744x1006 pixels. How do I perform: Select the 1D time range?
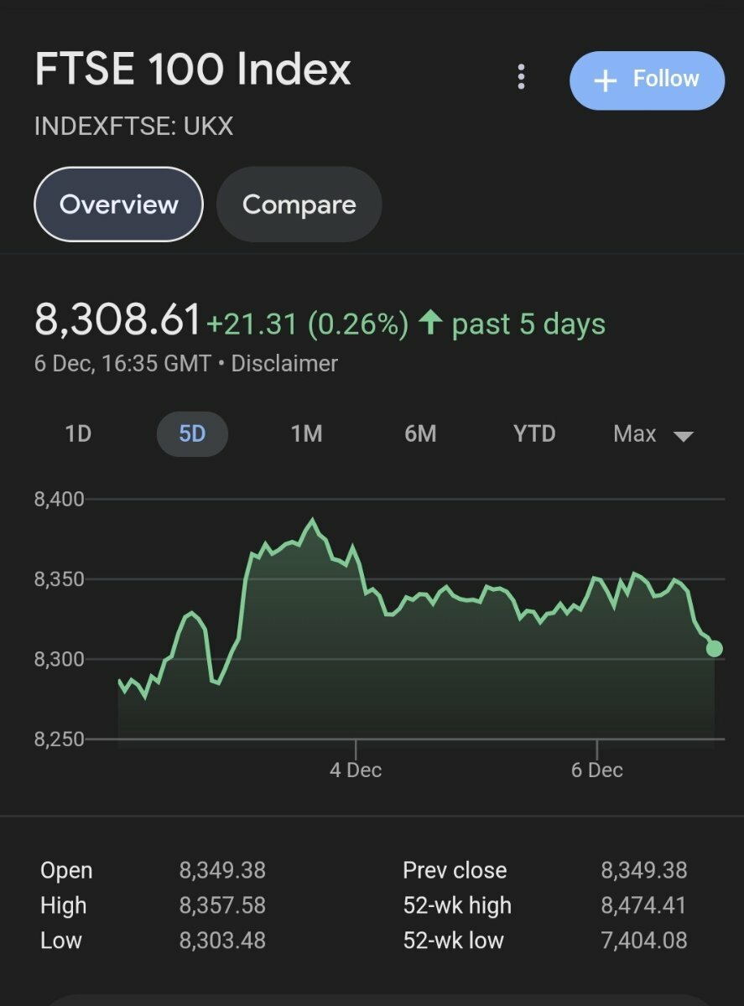[78, 433]
